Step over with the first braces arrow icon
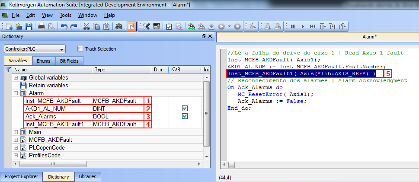The height and width of the screenshot is (182, 419). (323, 26)
